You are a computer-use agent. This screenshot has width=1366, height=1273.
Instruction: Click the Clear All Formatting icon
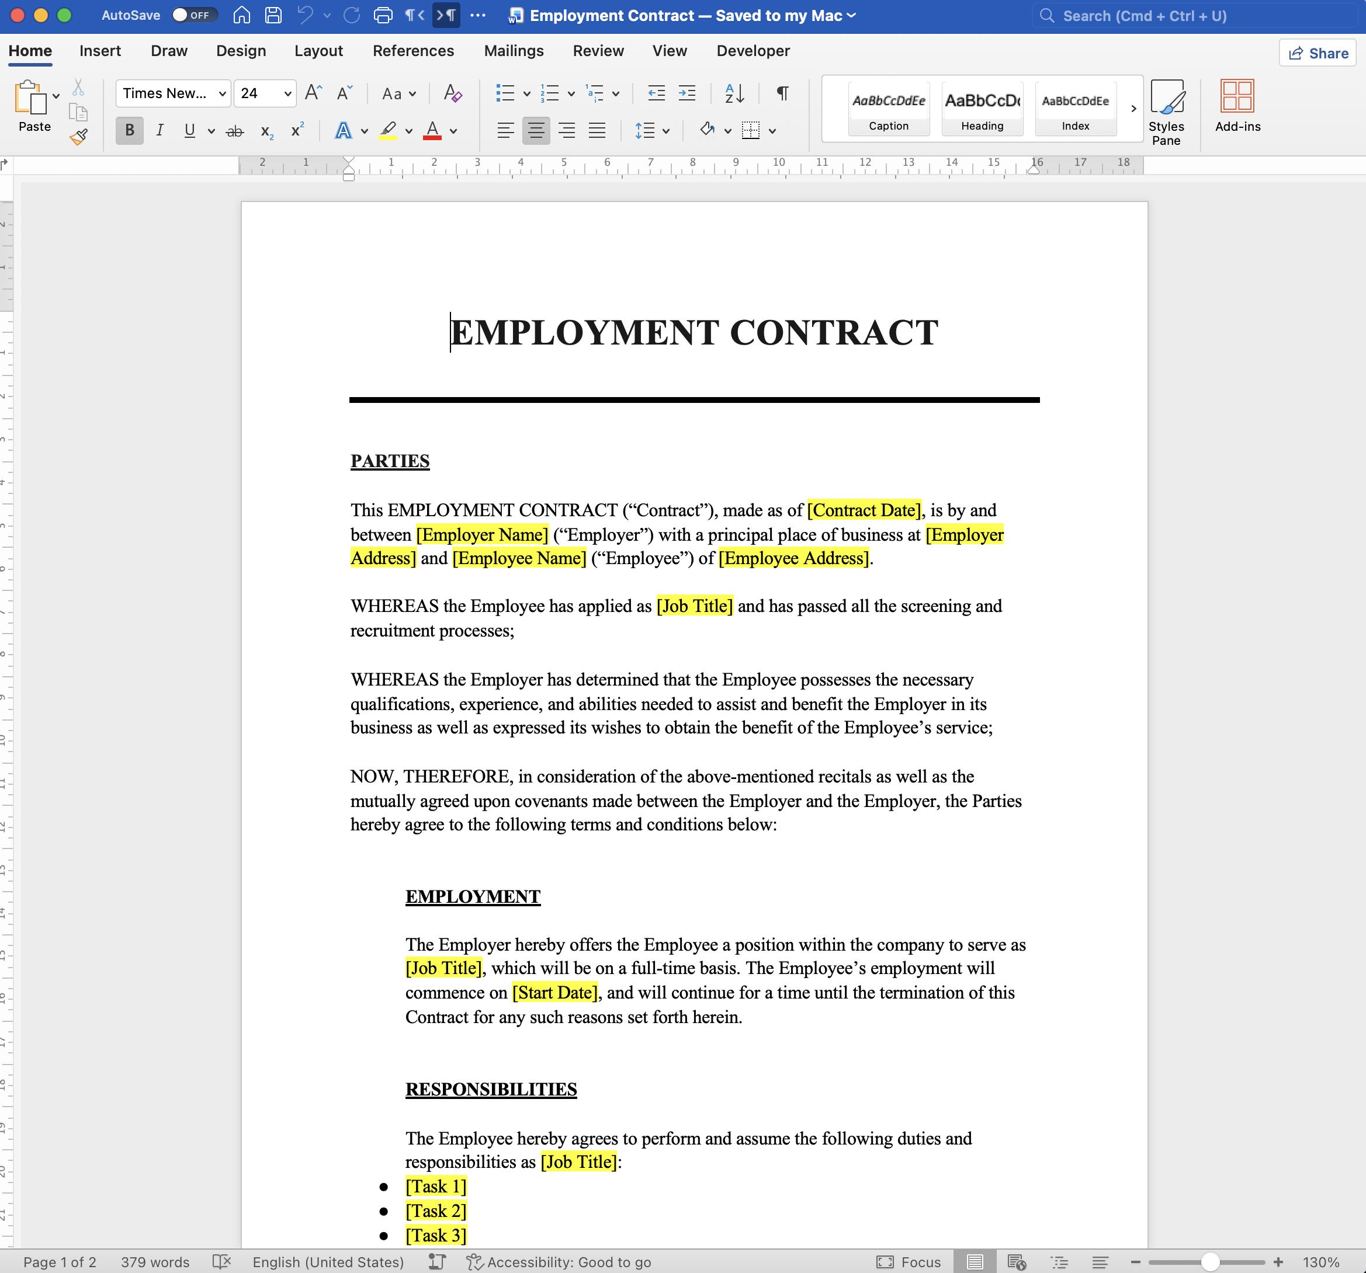click(452, 93)
